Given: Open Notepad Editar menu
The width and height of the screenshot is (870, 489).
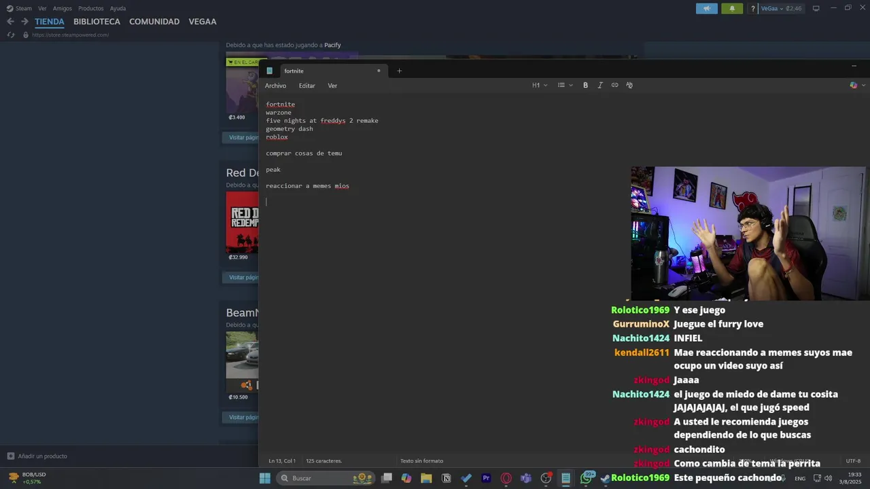Looking at the screenshot, I should click(x=307, y=86).
